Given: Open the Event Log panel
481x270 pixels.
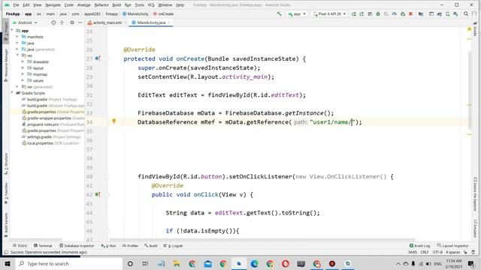Looking at the screenshot, I should (x=419, y=246).
